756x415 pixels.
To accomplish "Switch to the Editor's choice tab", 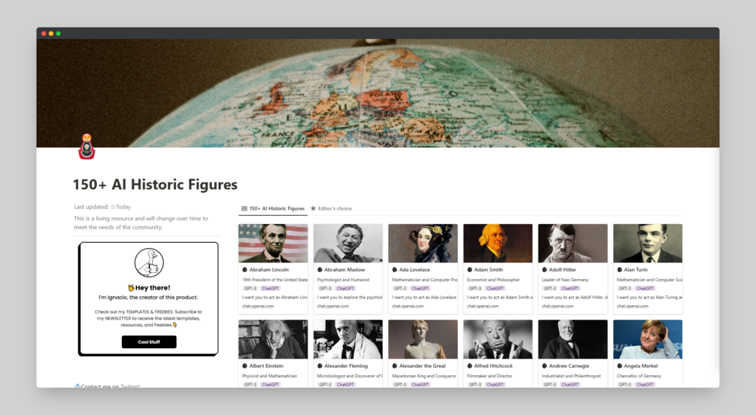I will [x=331, y=208].
